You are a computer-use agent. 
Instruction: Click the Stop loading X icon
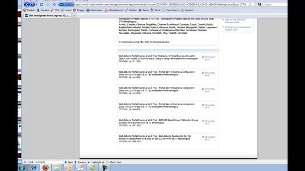click(48, 4)
